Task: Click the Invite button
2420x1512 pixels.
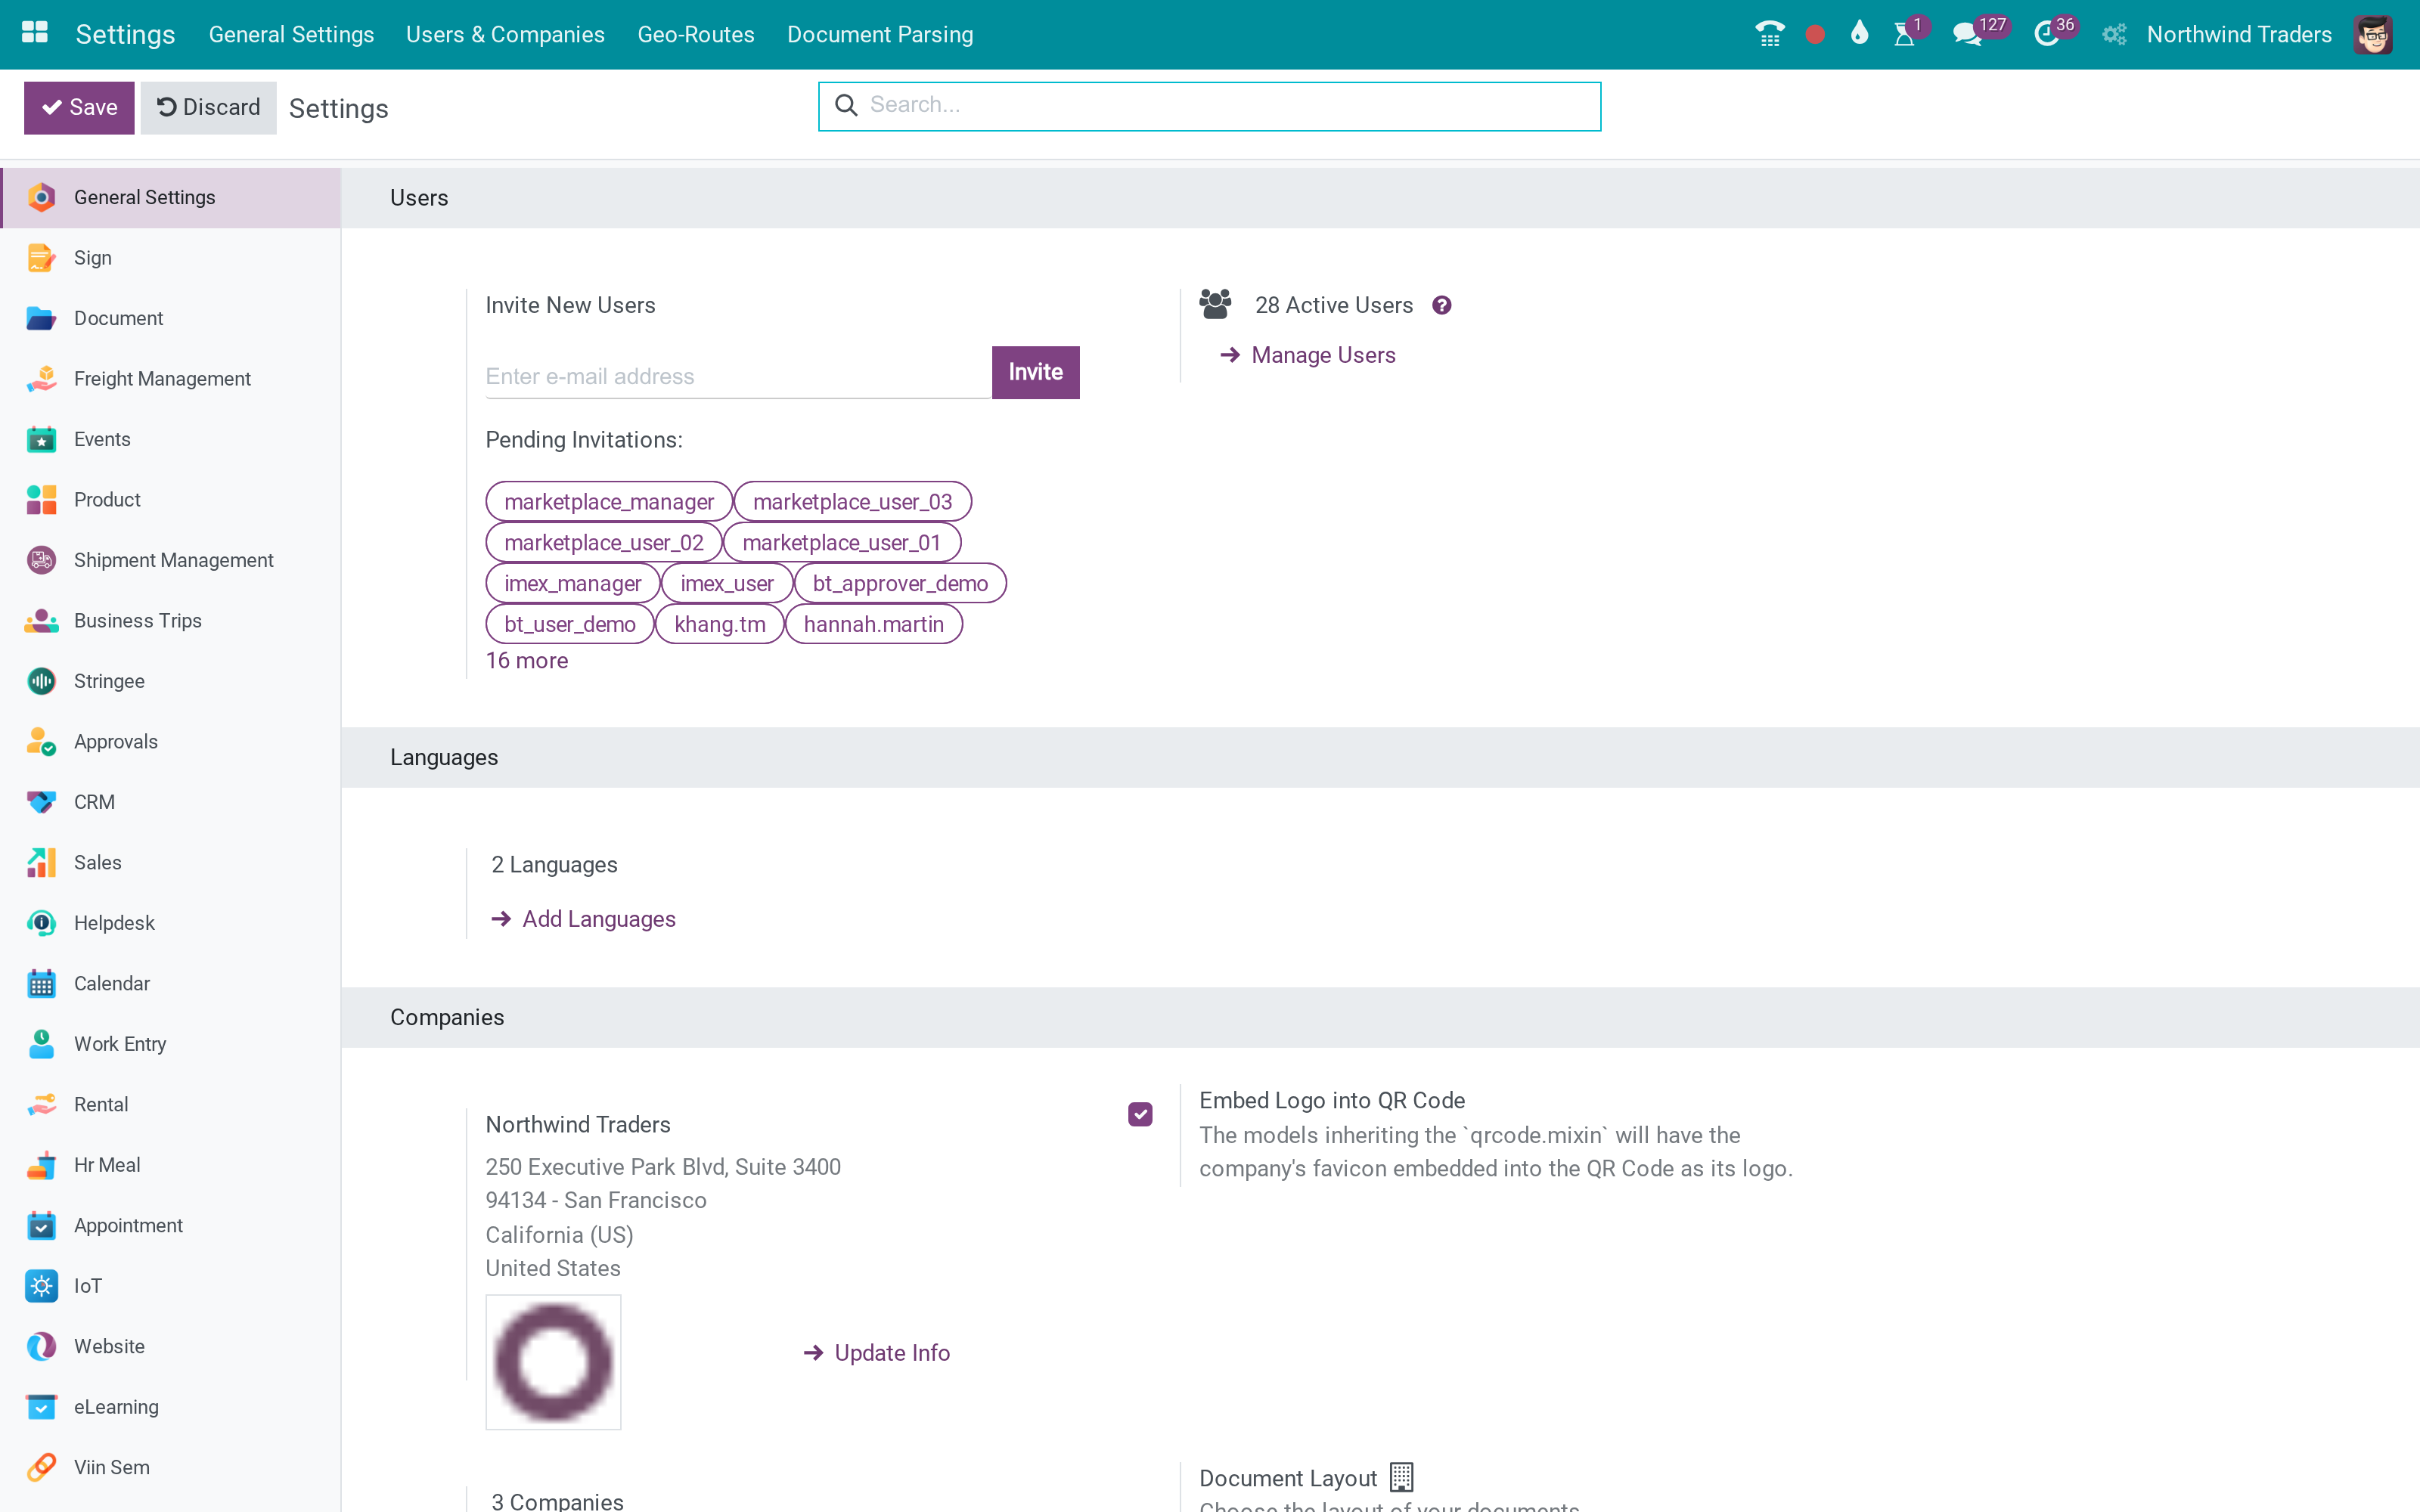Action: [x=1035, y=372]
